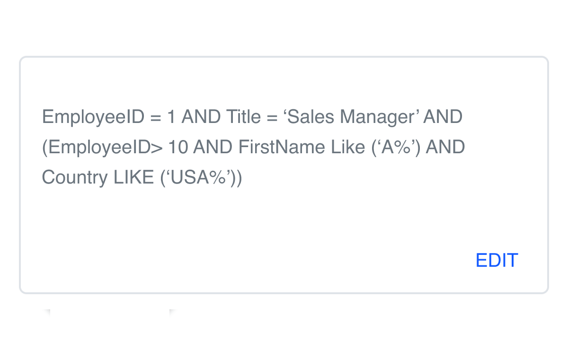Click the EDIT link
The height and width of the screenshot is (350, 568).
[x=497, y=261]
